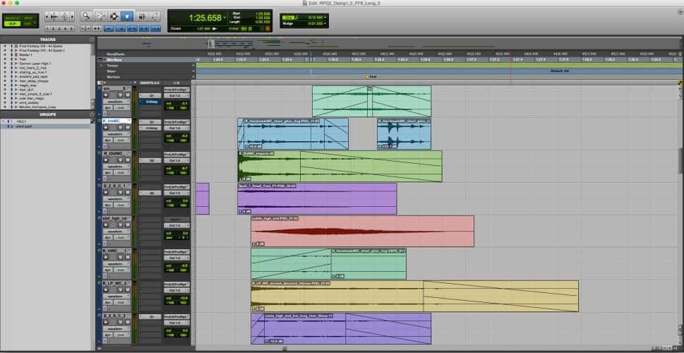
Task: Toggle visibility dot for Master 1 track
Action: [x=4, y=55]
